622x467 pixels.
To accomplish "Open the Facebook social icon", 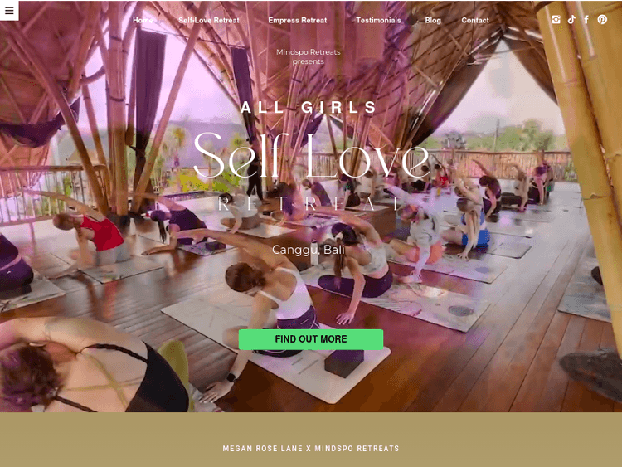I will [586, 19].
